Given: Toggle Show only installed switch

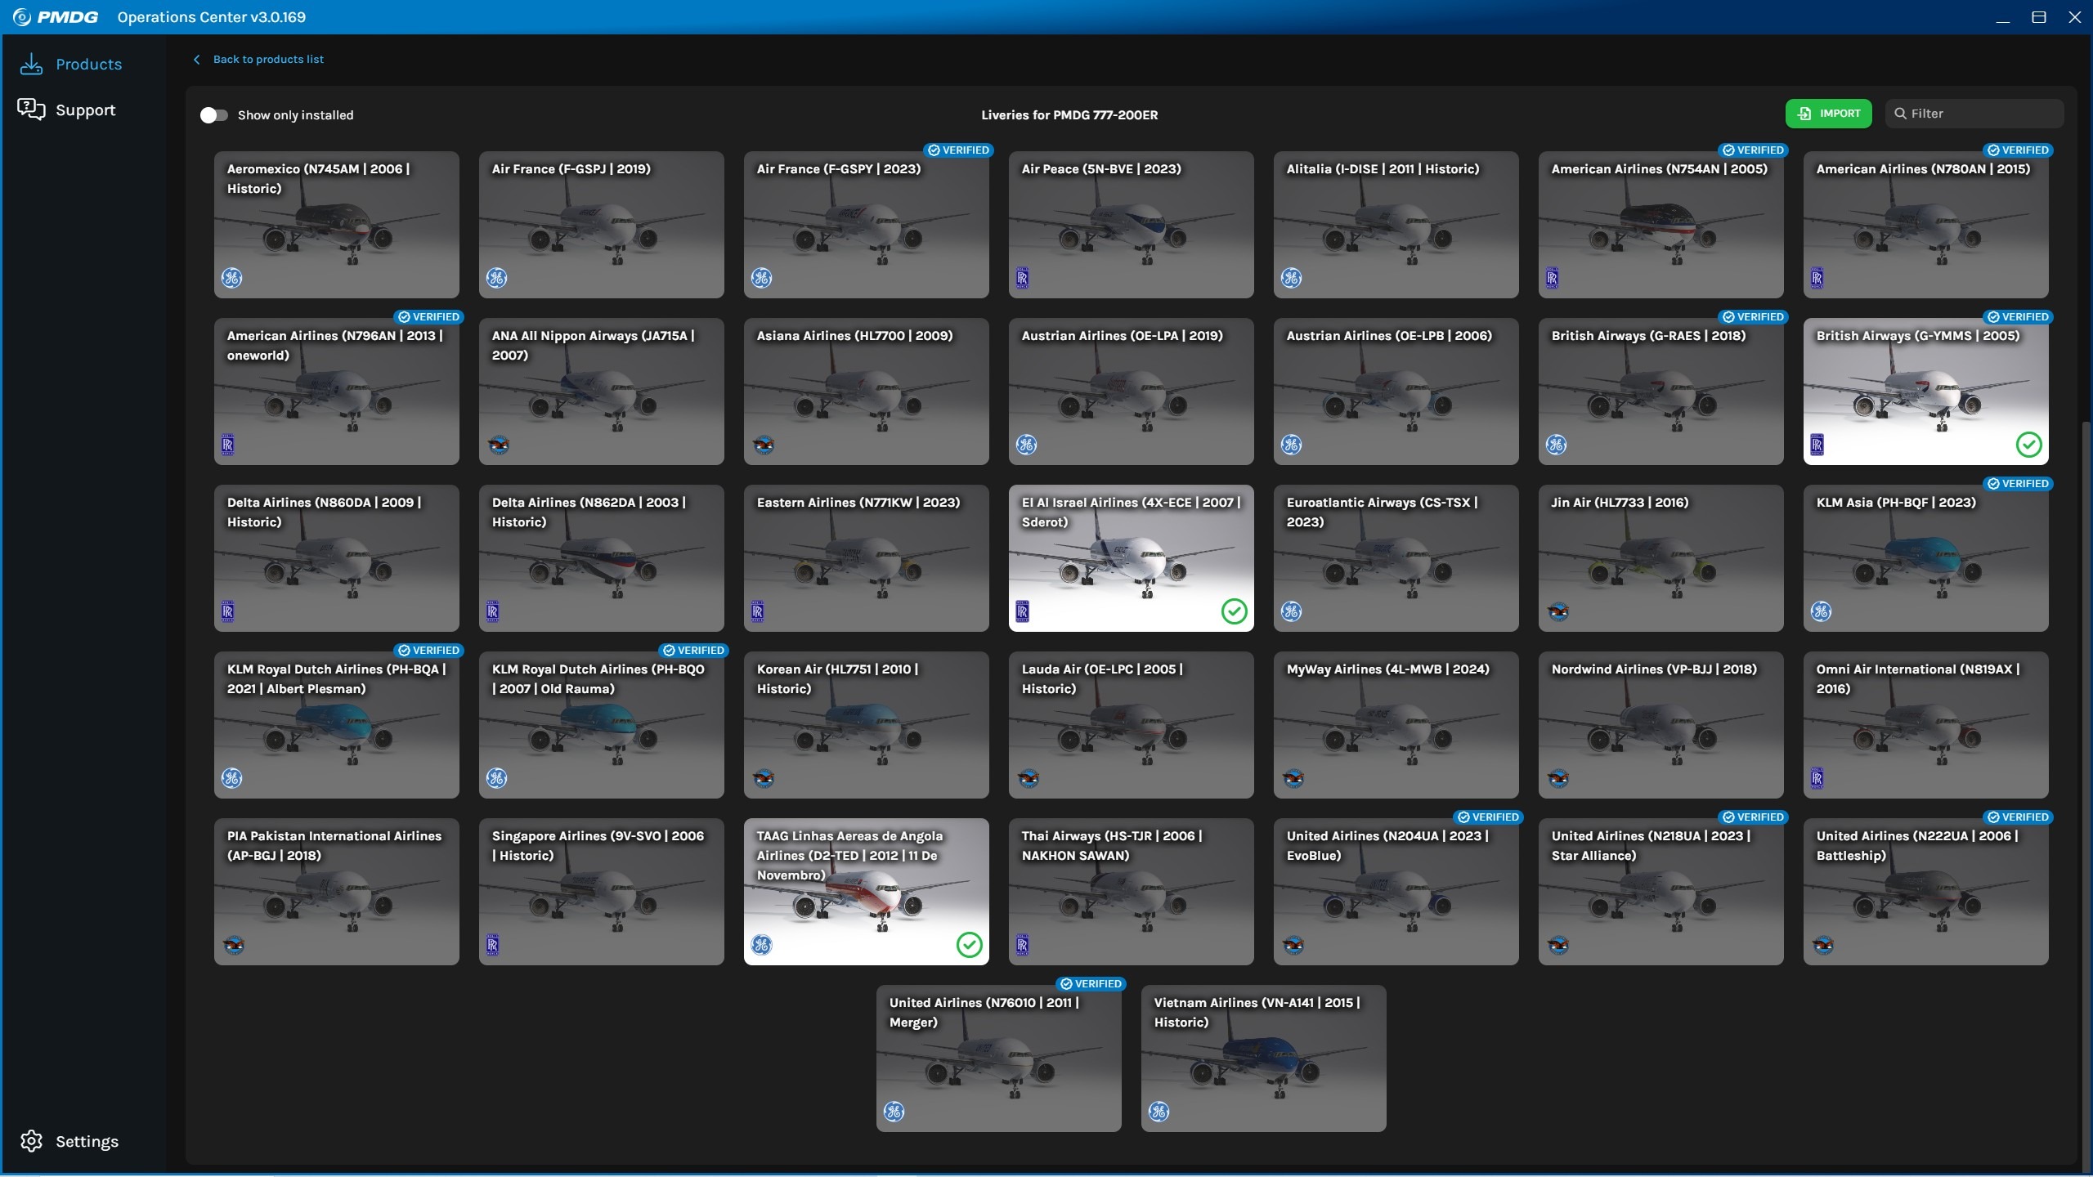Looking at the screenshot, I should [213, 115].
